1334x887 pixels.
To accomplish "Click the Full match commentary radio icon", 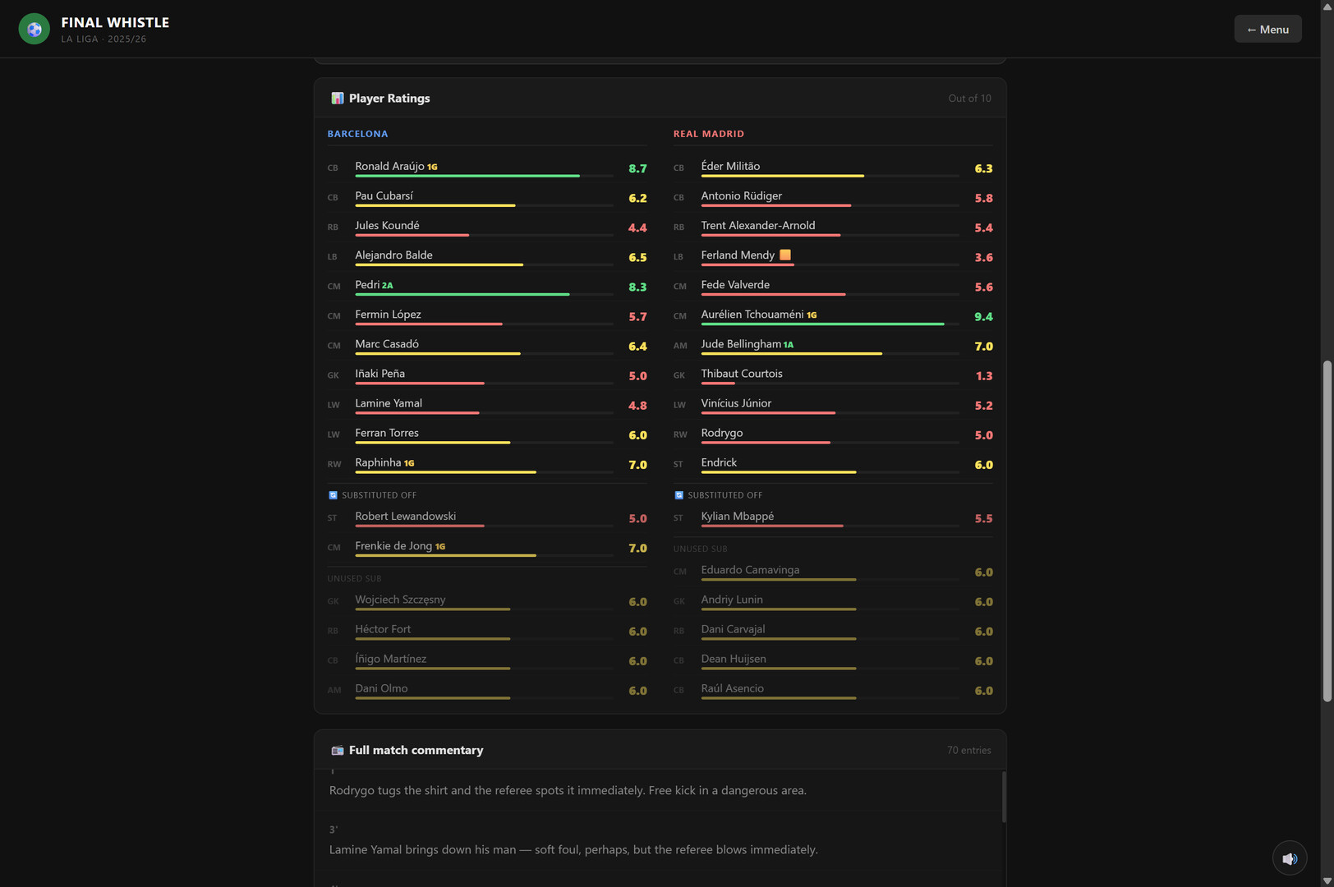I will pyautogui.click(x=337, y=750).
